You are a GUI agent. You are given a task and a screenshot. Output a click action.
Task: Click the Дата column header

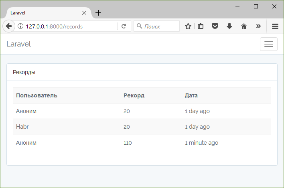click(191, 95)
